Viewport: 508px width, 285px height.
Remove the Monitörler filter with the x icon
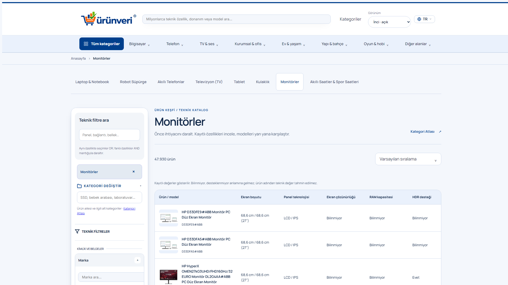point(134,172)
